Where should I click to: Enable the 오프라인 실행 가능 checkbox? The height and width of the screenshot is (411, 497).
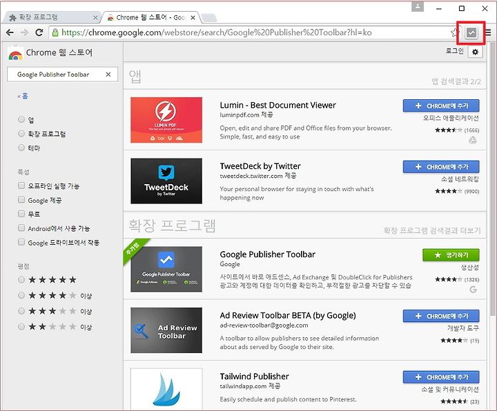pos(21,186)
